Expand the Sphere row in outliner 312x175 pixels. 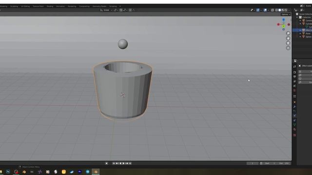coord(300,37)
